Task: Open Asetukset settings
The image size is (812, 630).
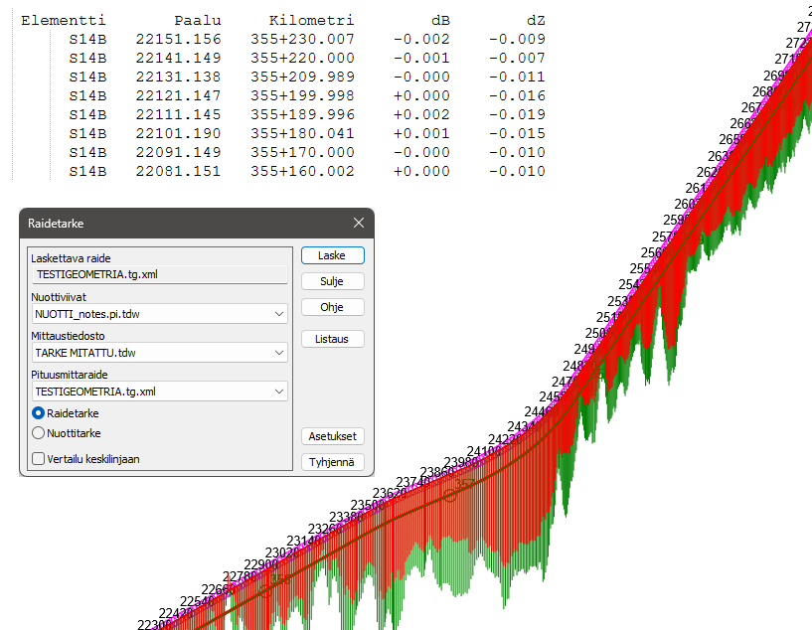Action: pos(332,436)
